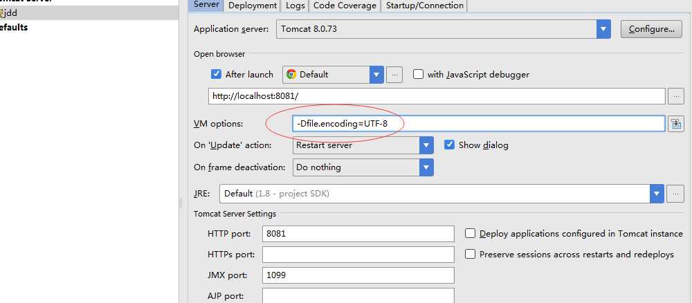Expand the Application server dropdown arrow
This screenshot has width=692, height=303.
[x=603, y=29]
